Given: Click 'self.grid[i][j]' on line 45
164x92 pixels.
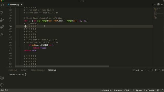Looking at the screenshot, I should [40, 45].
